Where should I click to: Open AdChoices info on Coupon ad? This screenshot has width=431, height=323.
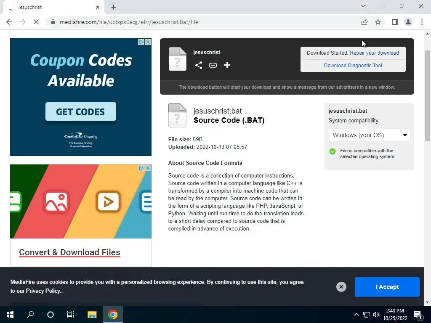[x=141, y=42]
